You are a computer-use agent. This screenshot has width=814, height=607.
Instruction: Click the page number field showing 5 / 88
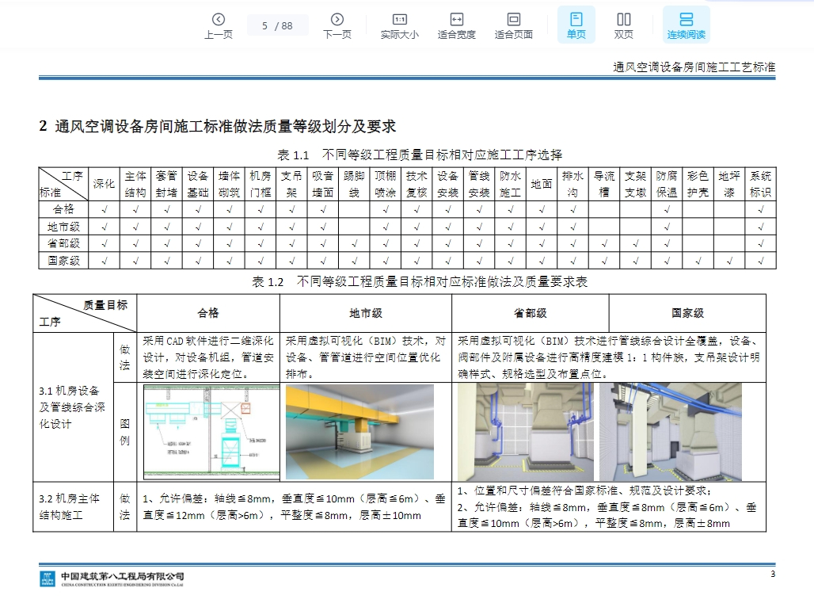[277, 25]
